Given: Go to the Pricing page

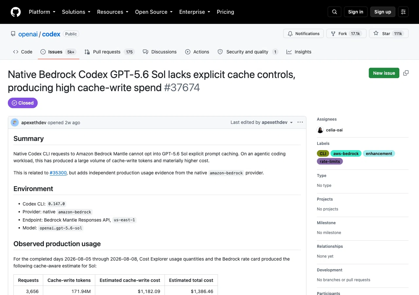Looking at the screenshot, I should click(x=225, y=12).
